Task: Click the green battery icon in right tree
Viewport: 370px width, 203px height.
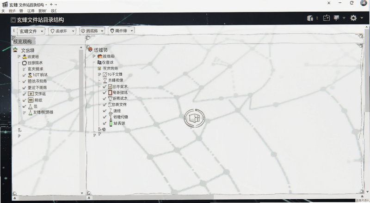Action: [111, 123]
